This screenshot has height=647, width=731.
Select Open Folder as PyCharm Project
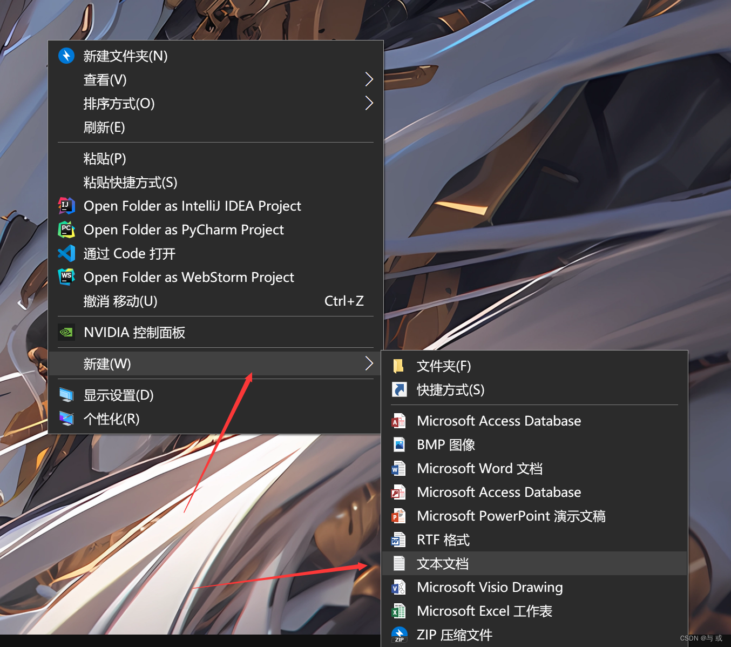pyautogui.click(x=216, y=230)
